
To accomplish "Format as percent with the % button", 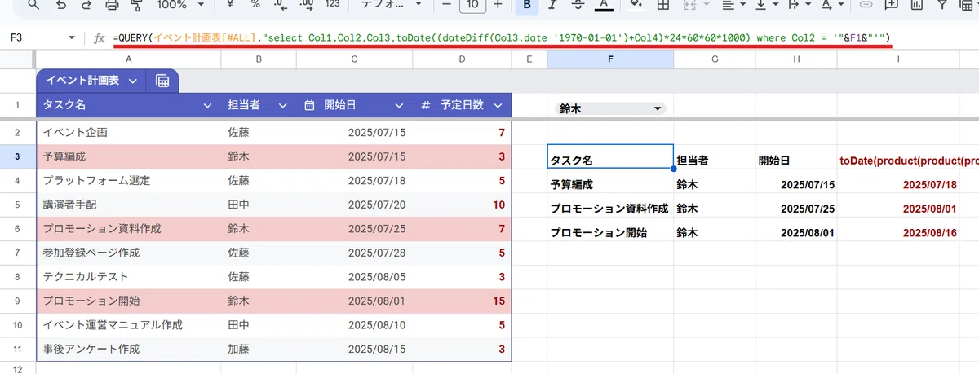I will point(255,4).
